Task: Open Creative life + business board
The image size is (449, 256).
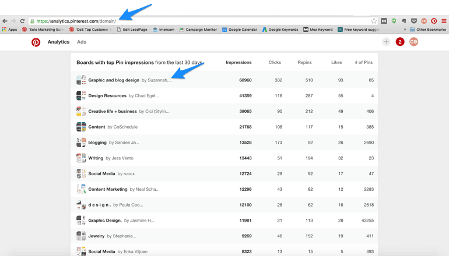Action: (x=113, y=111)
